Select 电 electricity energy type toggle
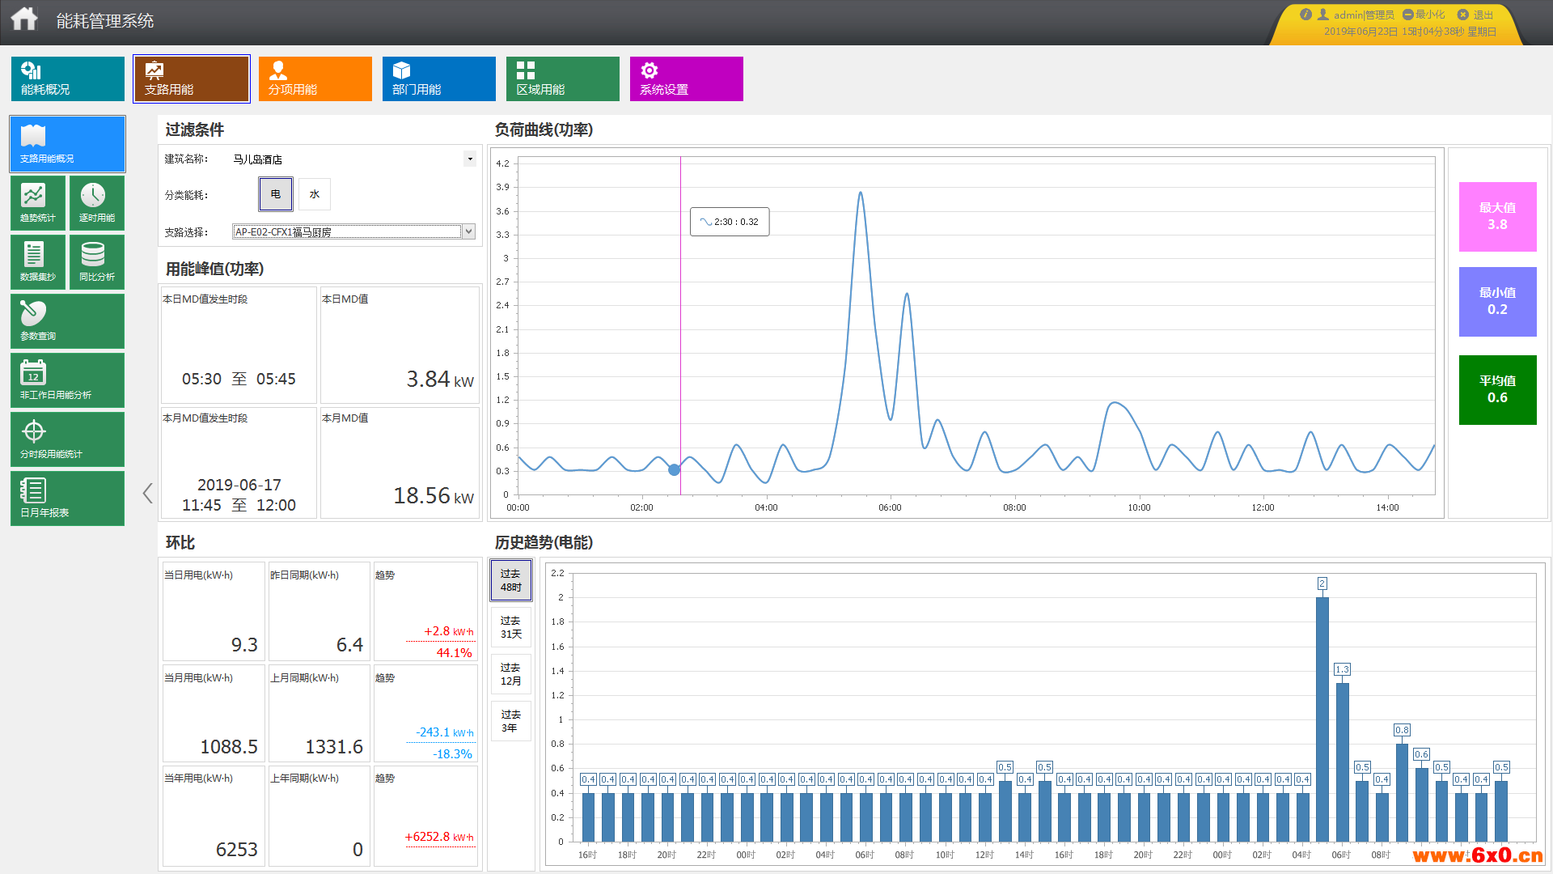 276,194
